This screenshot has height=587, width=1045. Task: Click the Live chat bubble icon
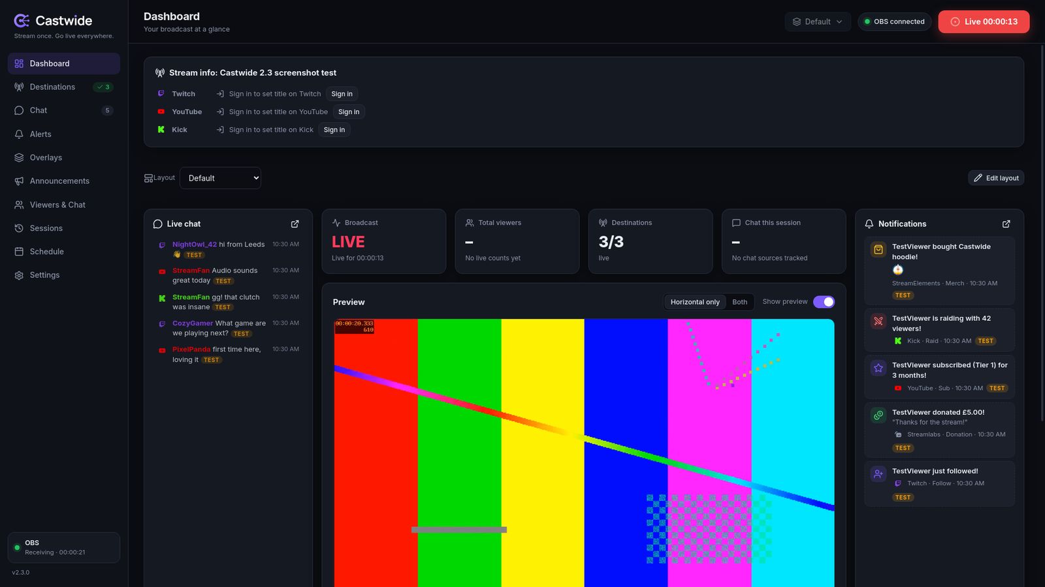157,224
